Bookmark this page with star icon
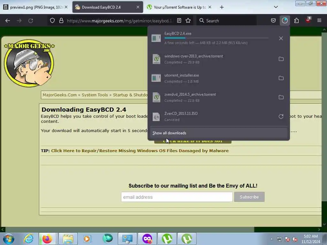 tap(188, 21)
